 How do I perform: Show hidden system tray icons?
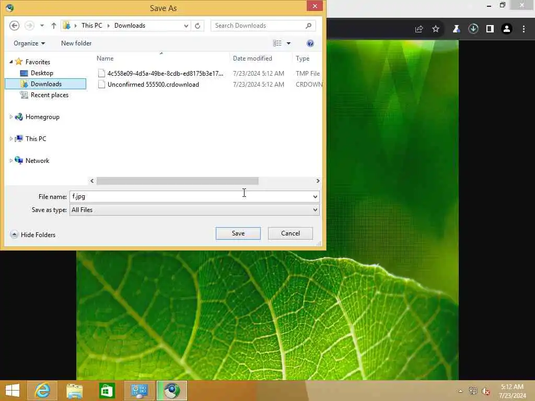tap(461, 391)
